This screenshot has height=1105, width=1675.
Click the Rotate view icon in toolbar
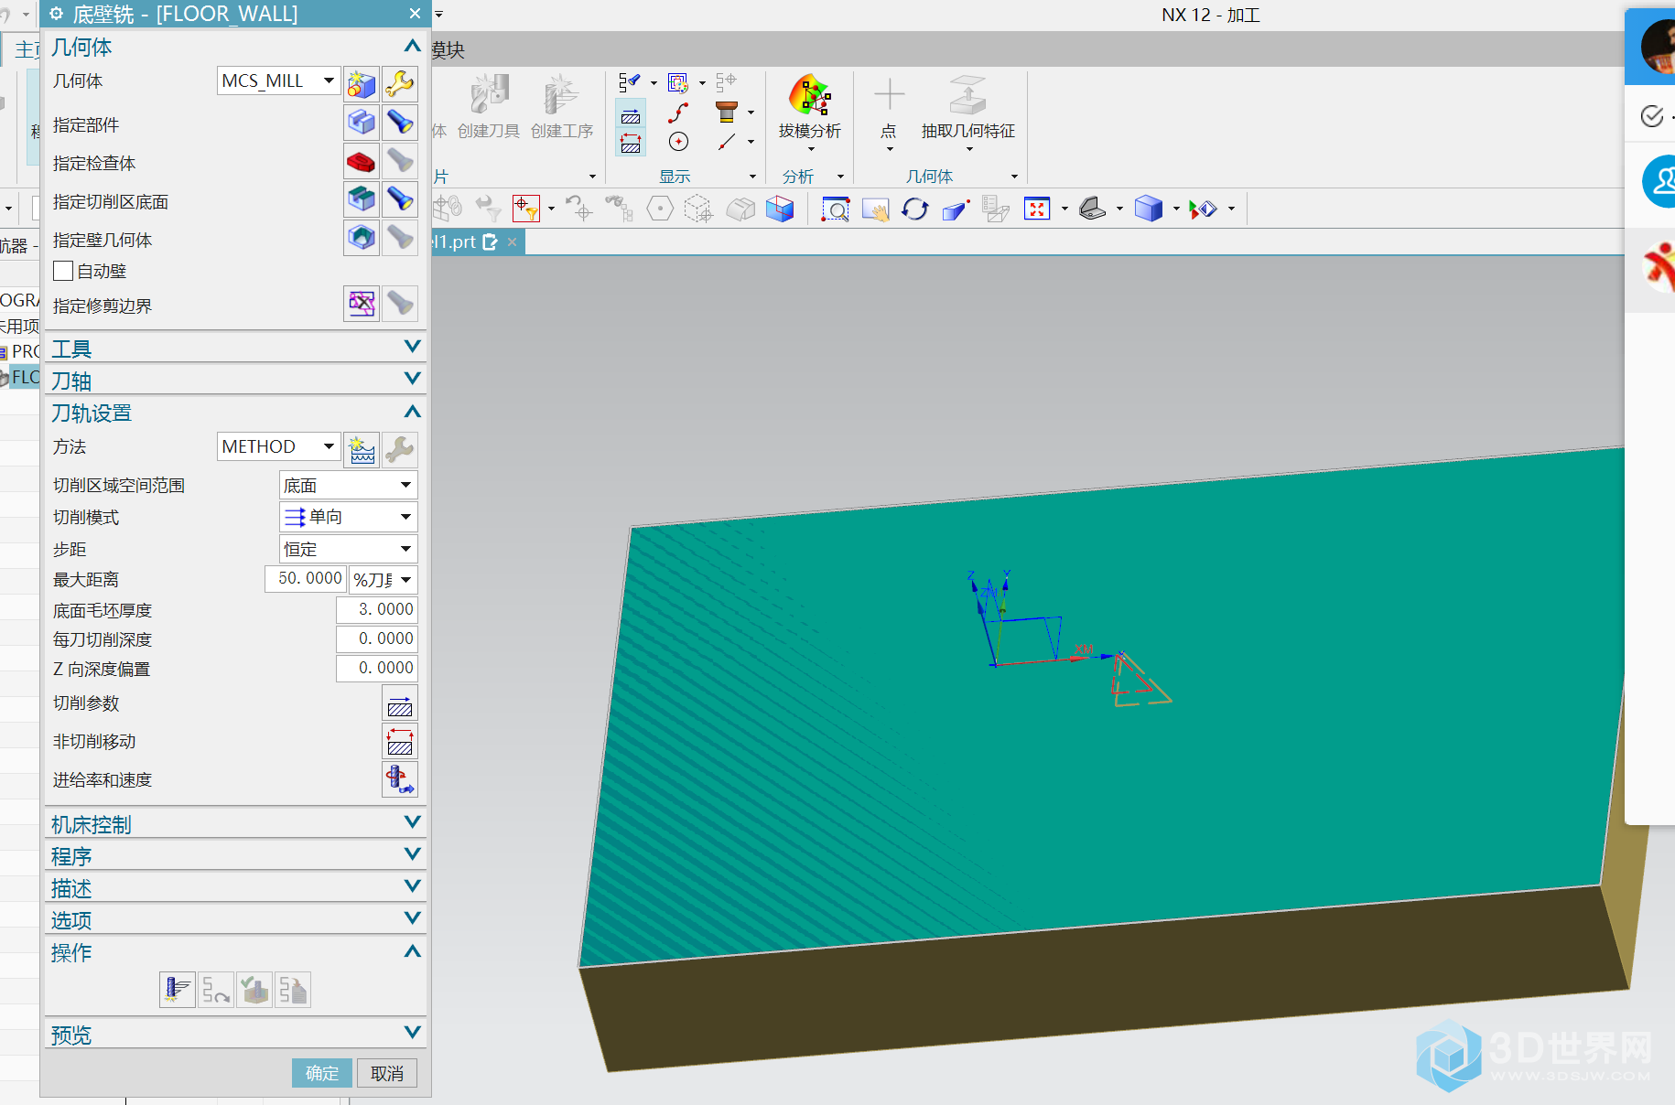(915, 209)
